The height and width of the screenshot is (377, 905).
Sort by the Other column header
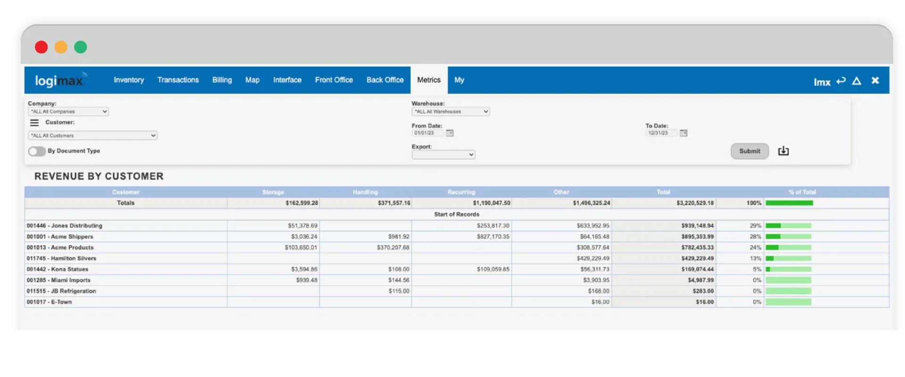click(561, 192)
